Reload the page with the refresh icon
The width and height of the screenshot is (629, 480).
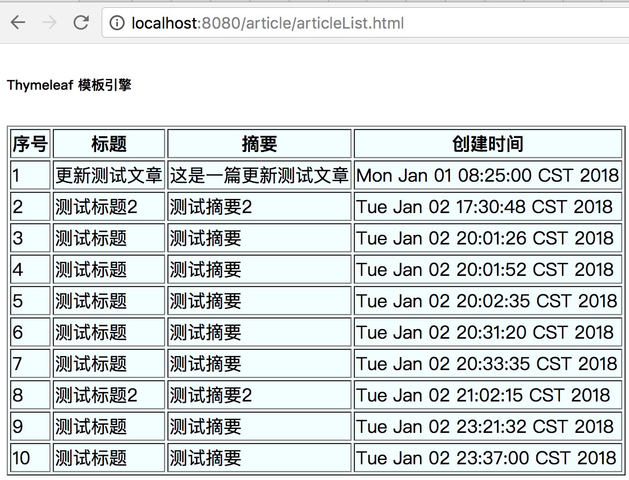click(x=81, y=22)
